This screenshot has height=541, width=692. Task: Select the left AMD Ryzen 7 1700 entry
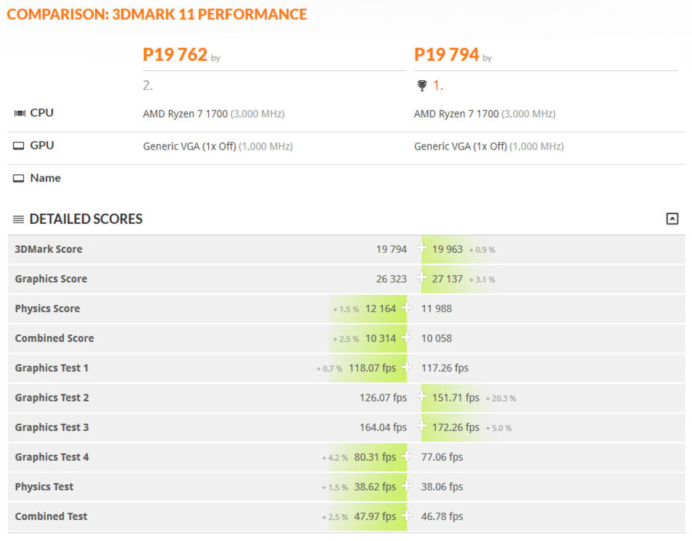[x=185, y=113]
